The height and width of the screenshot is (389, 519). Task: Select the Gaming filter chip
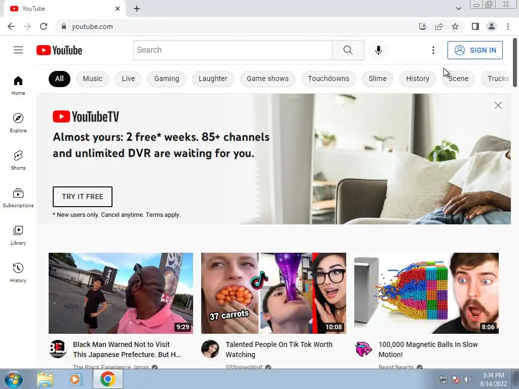pos(166,79)
